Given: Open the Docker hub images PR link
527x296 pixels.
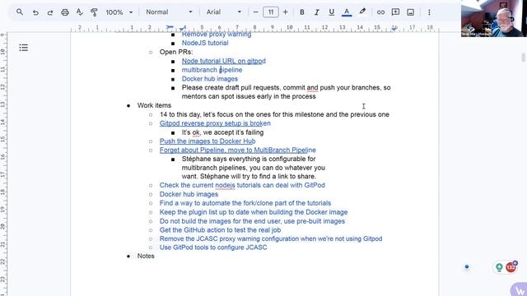Looking at the screenshot, I should pyautogui.click(x=210, y=79).
